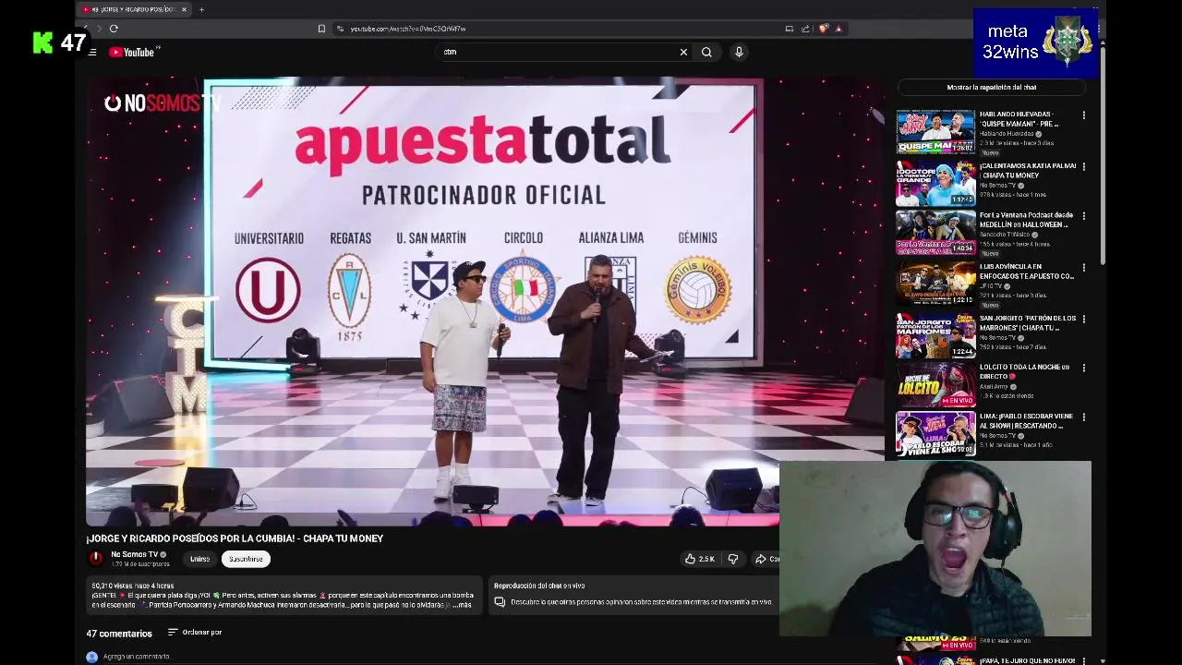Open Reproducción del chat en vivo panel

632,594
